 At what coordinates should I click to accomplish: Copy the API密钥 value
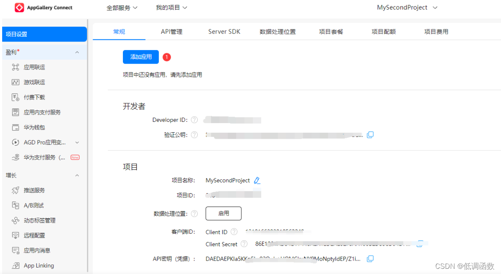370,259
